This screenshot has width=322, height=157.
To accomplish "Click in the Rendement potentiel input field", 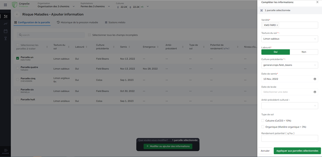I will pyautogui.click(x=289, y=138).
